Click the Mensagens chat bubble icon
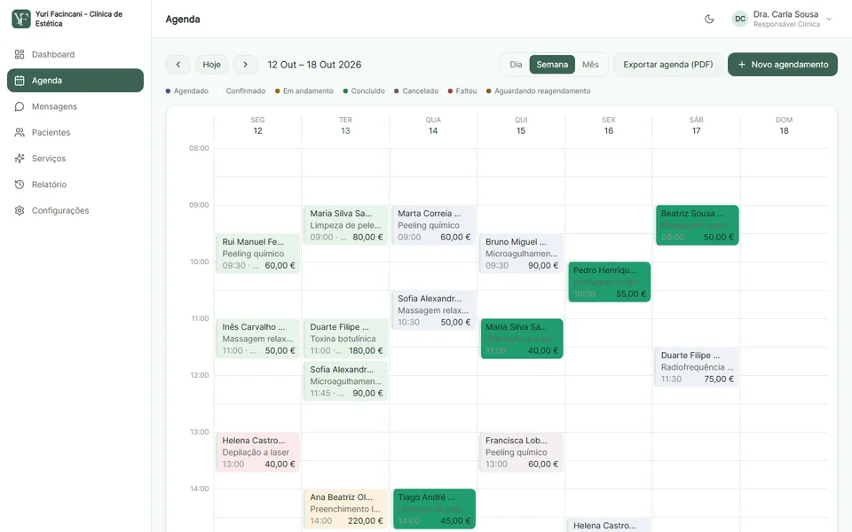The height and width of the screenshot is (532, 852). pos(20,106)
